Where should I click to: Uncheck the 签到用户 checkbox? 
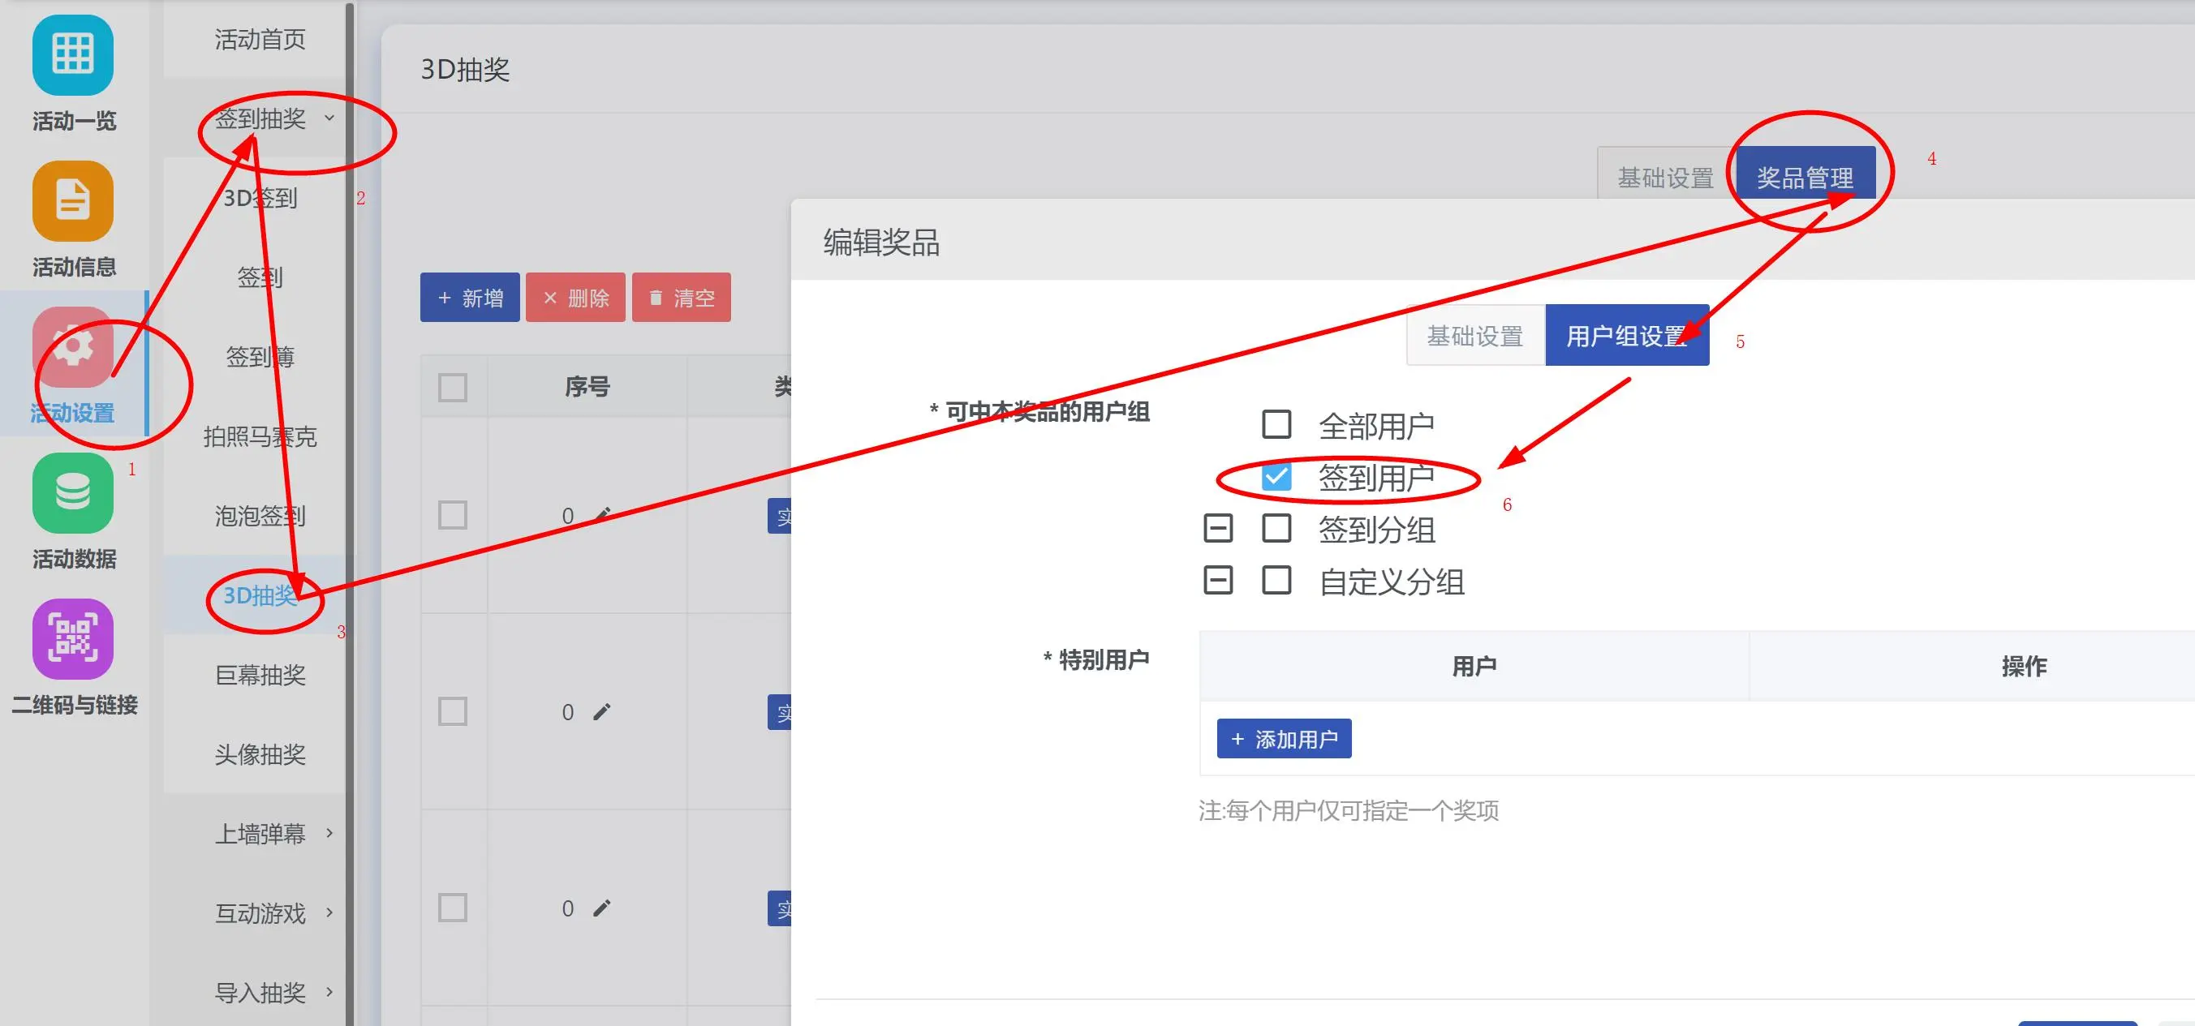[x=1276, y=477]
